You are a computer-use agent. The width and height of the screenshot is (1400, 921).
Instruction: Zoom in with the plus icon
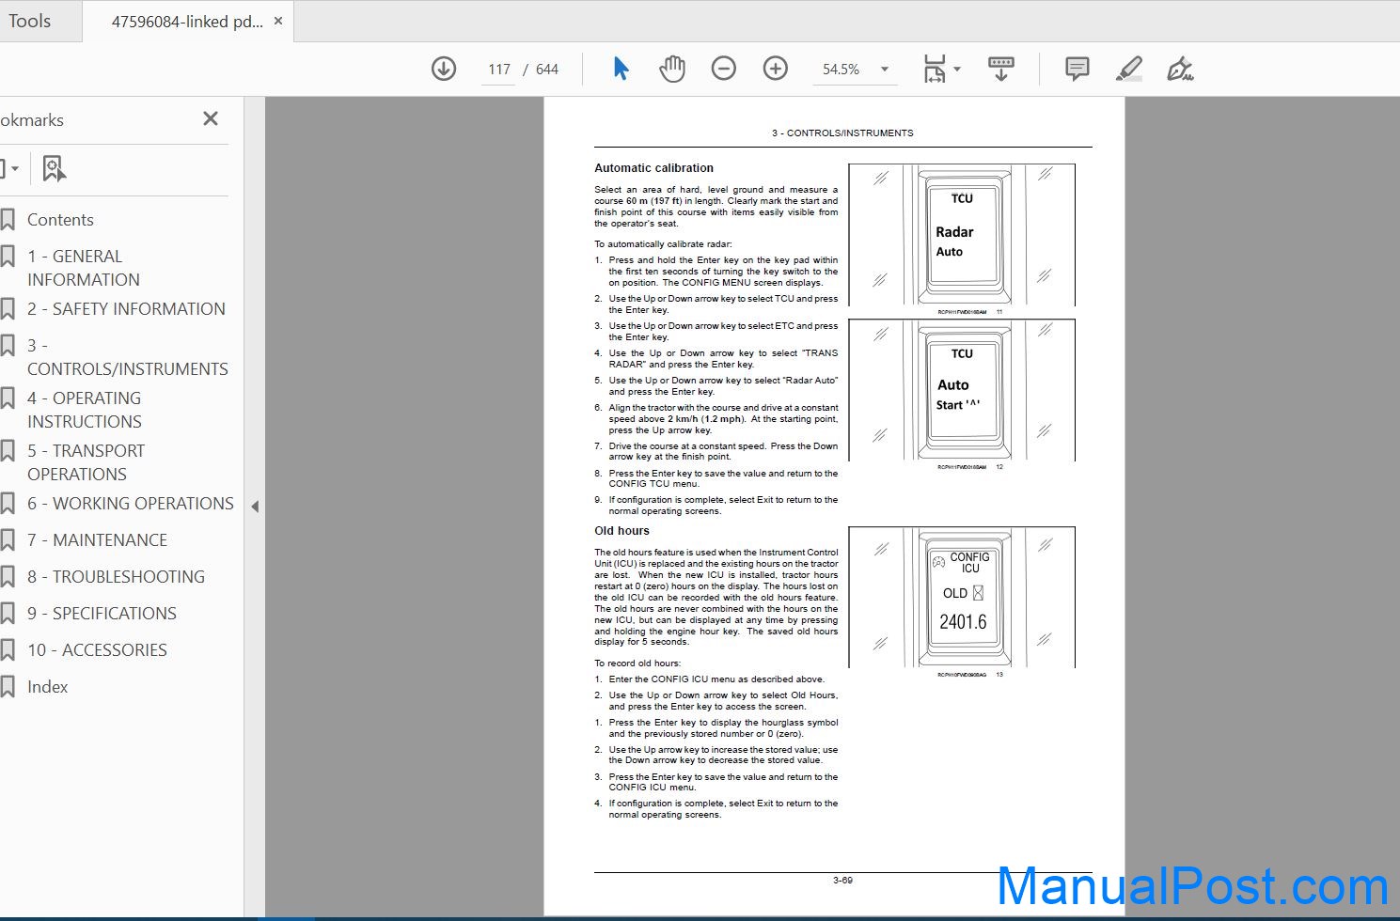(776, 69)
